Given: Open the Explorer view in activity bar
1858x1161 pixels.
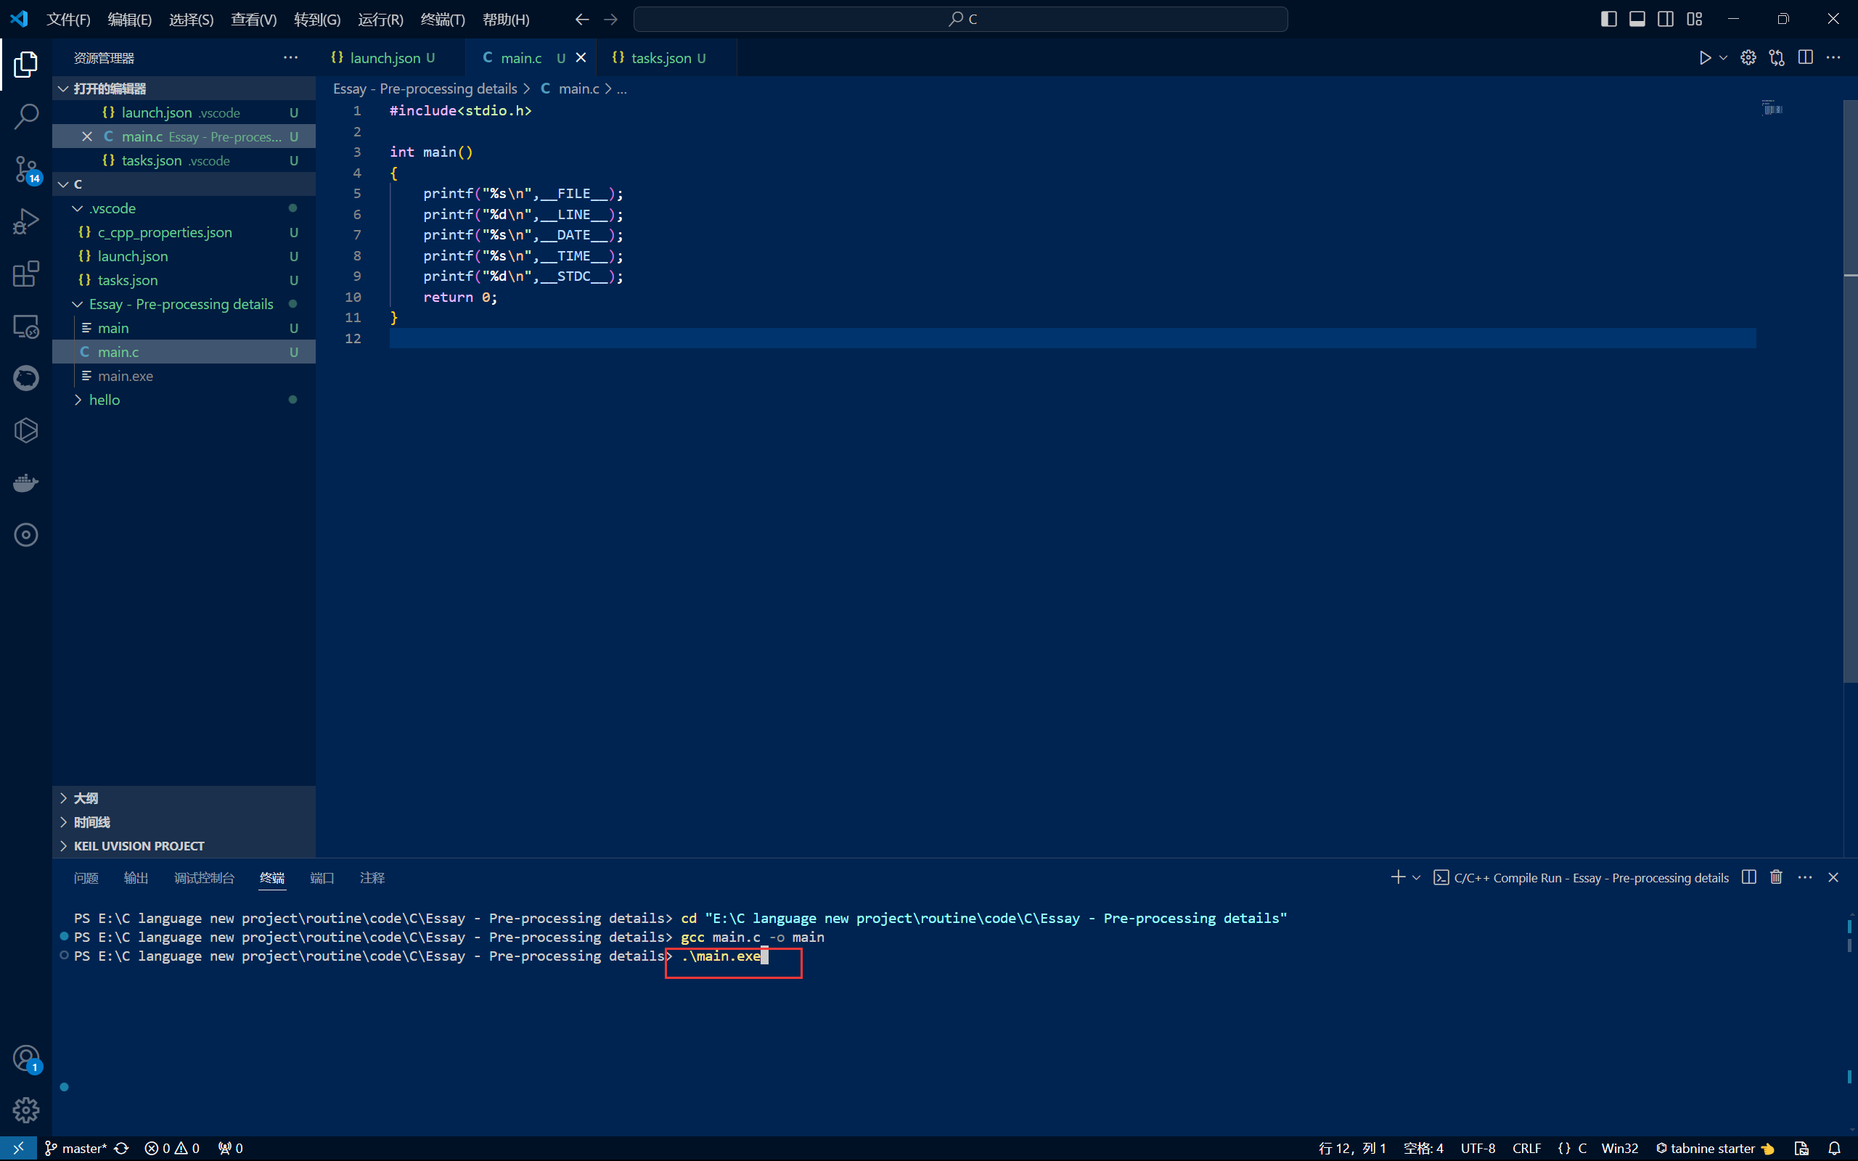Looking at the screenshot, I should pyautogui.click(x=25, y=65).
